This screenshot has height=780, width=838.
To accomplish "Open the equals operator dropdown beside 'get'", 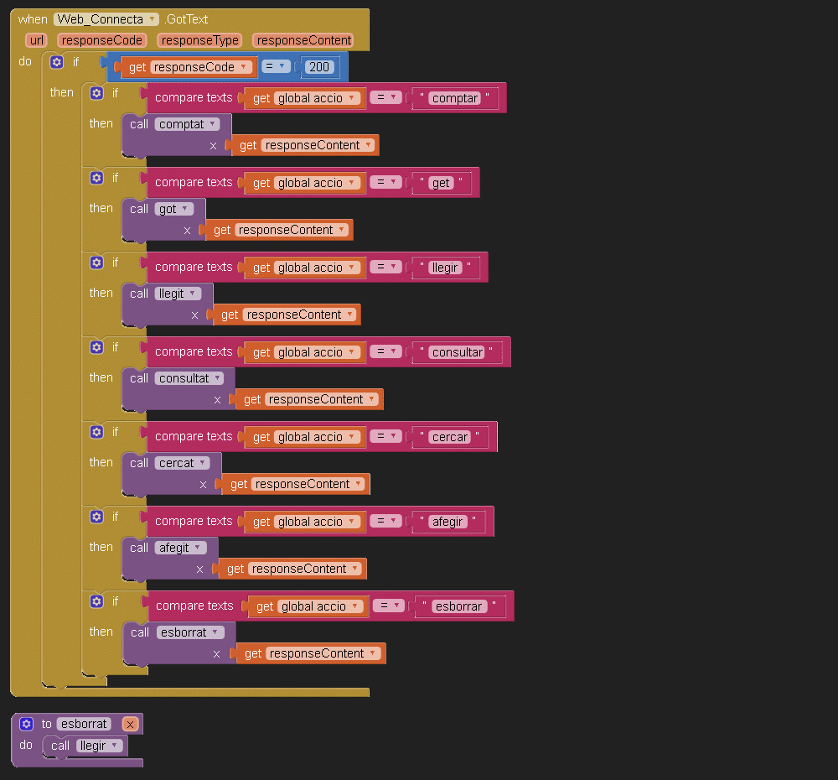I will [x=385, y=183].
